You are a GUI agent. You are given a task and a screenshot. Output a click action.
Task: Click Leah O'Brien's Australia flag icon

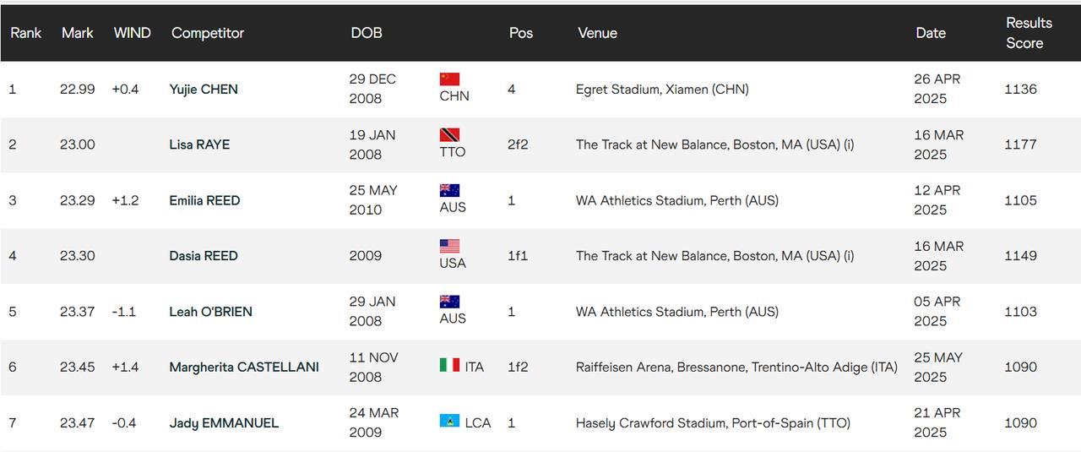(x=449, y=302)
